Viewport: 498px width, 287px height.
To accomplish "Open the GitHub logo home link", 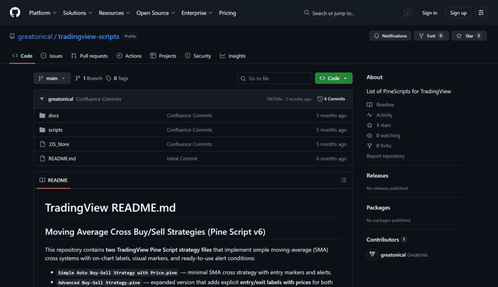I will click(15, 13).
